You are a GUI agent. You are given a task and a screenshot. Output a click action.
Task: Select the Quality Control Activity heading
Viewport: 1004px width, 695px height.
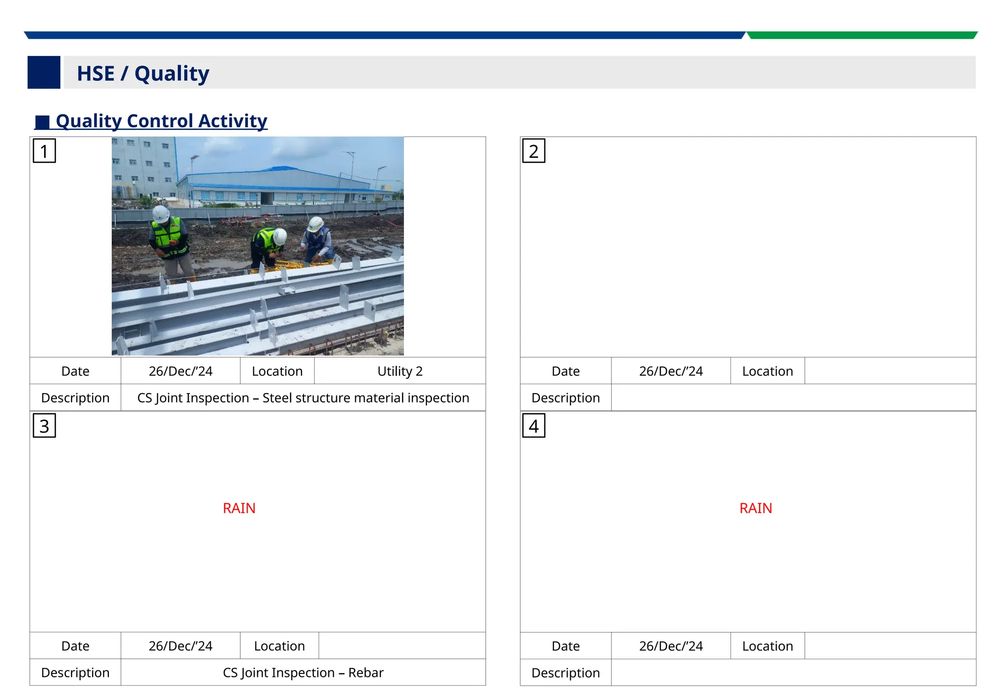pyautogui.click(x=161, y=121)
